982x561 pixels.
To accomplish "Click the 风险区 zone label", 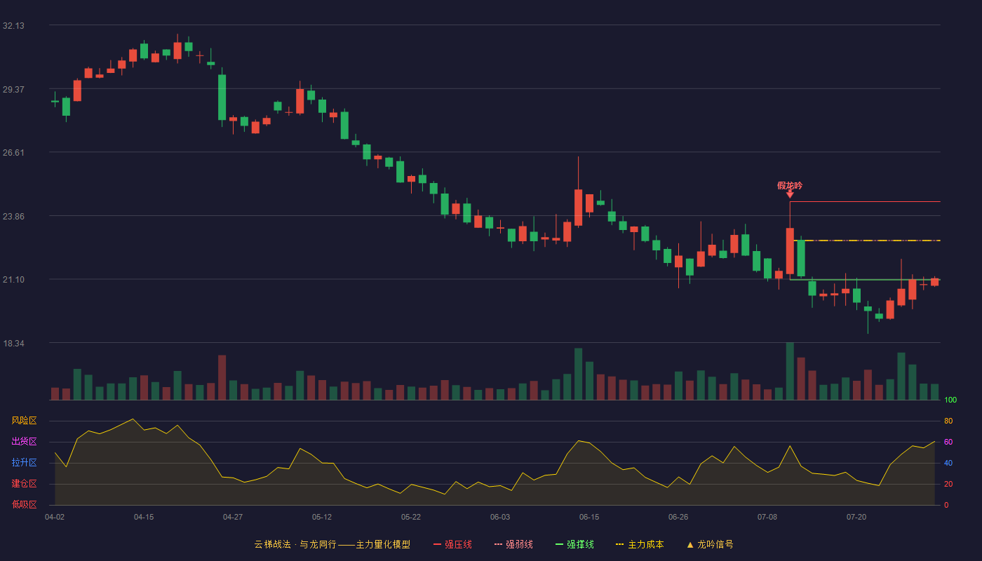I will click(24, 421).
